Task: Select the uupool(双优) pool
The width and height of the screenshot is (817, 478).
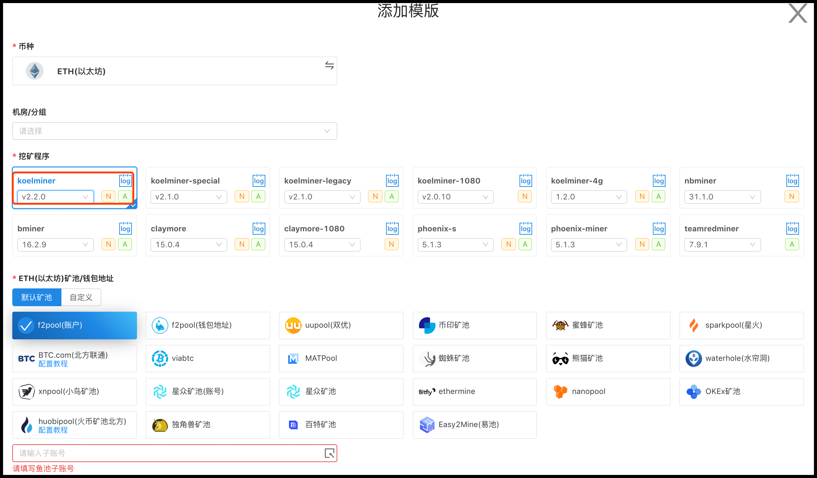Action: (x=341, y=325)
